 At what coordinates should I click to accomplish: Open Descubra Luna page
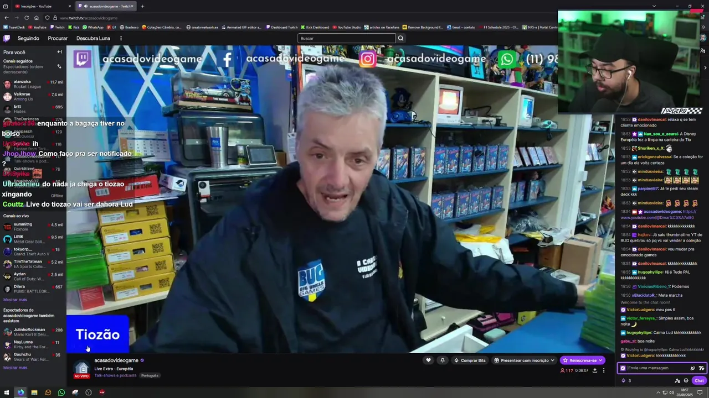93,38
